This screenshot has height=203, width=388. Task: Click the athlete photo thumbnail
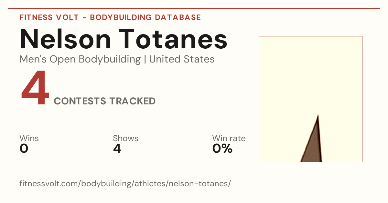[310, 99]
